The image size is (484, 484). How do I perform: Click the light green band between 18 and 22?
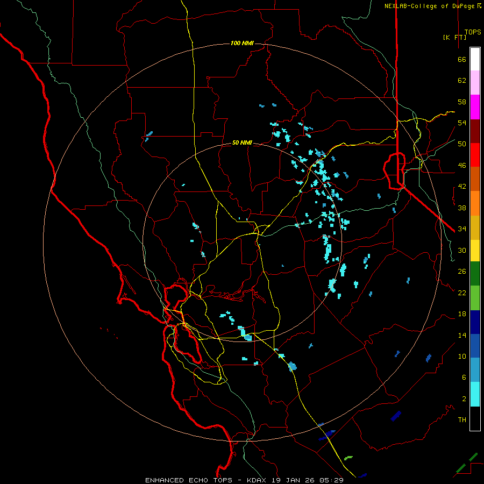pos(475,297)
